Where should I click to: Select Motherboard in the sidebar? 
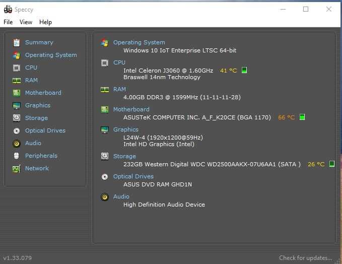(x=43, y=93)
